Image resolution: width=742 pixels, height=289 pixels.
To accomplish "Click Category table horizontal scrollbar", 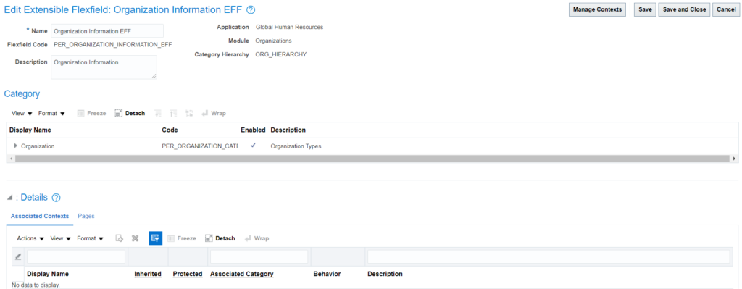I will [x=372, y=159].
